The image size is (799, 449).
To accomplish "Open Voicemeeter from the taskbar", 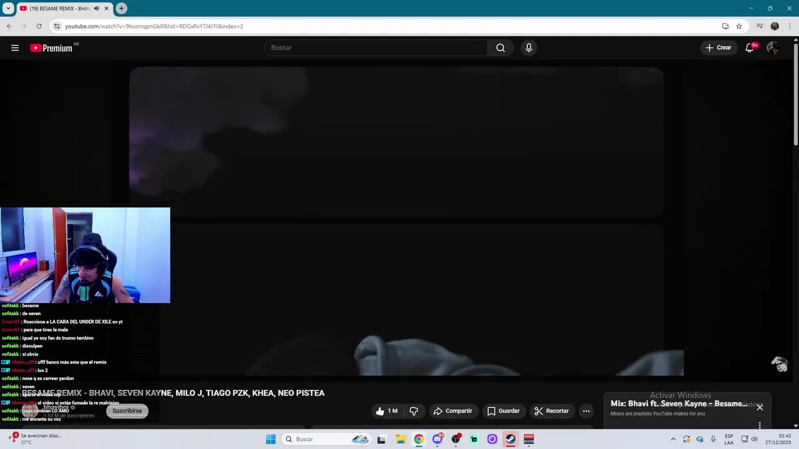I will [529, 439].
